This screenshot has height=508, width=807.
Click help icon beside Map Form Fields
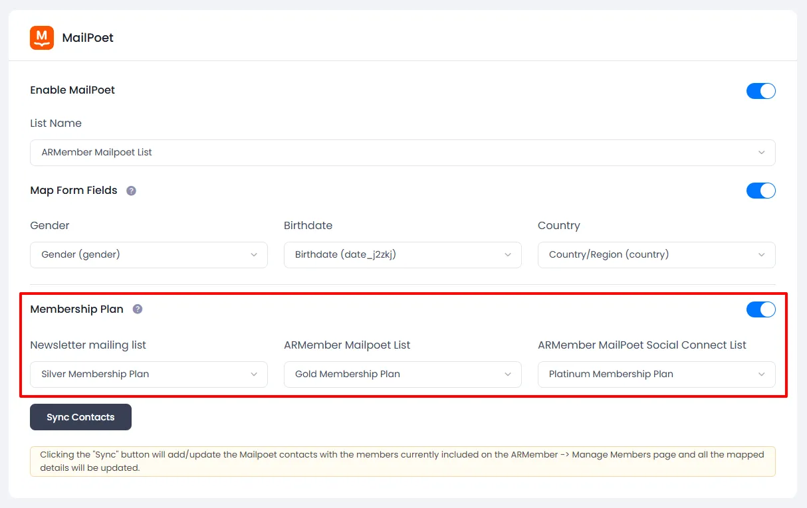pos(132,191)
